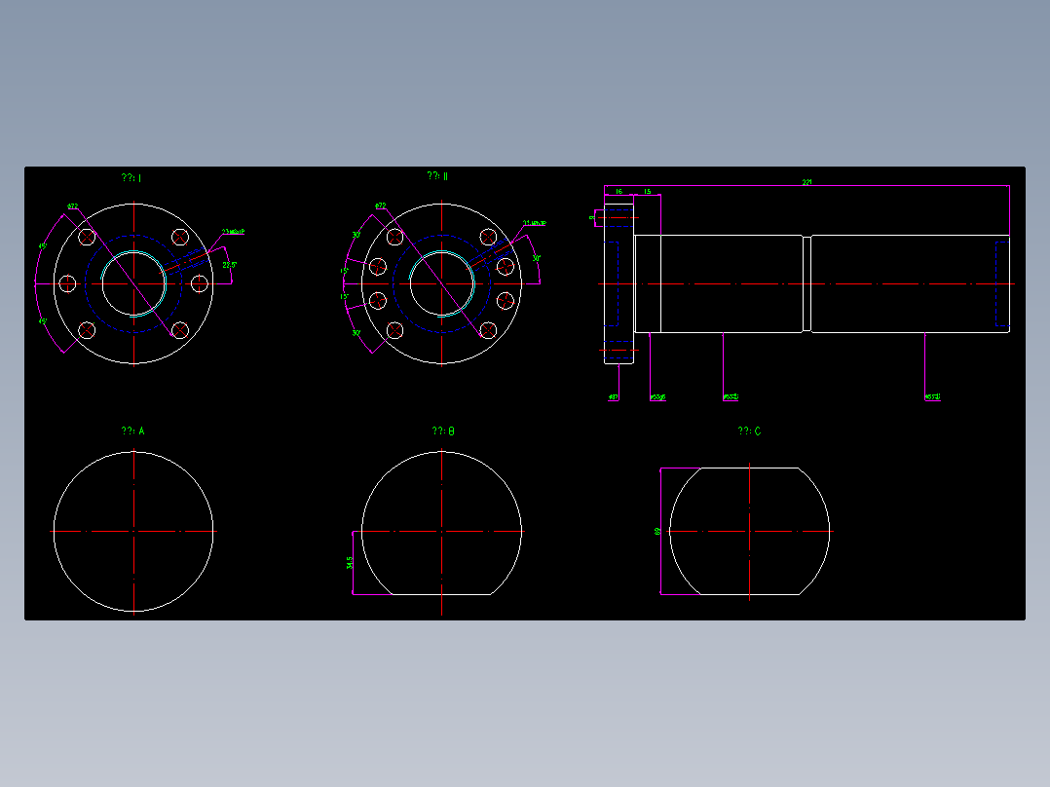Pick the 221 overall length dimension
Image resolution: width=1050 pixels, height=787 pixels.
click(x=806, y=182)
